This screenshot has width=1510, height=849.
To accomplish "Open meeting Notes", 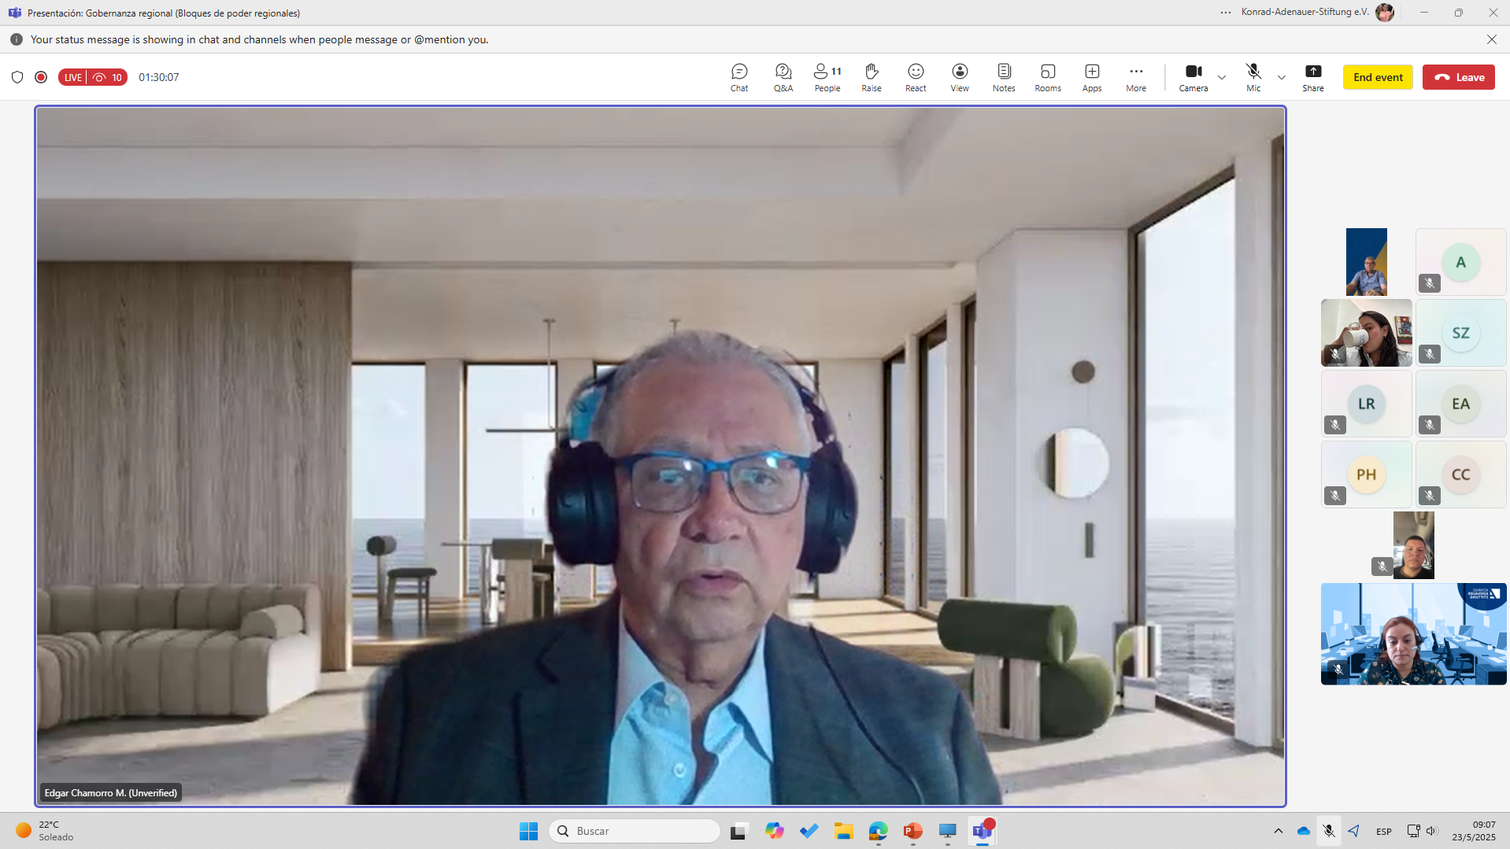I will point(1003,77).
